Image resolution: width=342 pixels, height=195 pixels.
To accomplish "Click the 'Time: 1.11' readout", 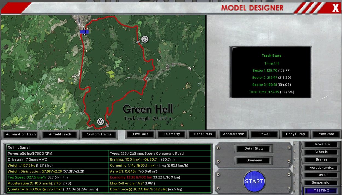I will 271,63.
